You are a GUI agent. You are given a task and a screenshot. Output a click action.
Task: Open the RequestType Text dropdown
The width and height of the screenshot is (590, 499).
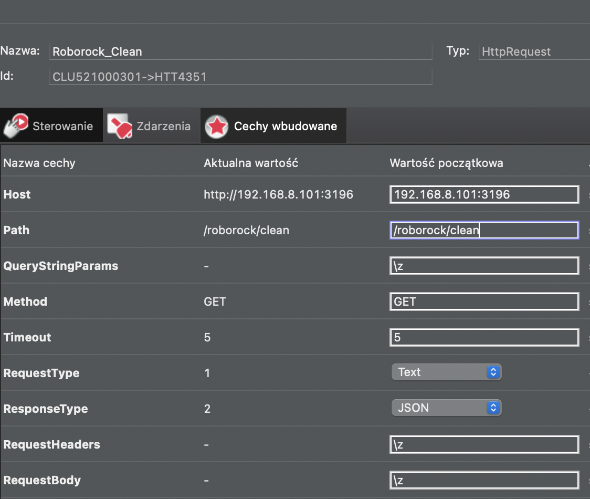point(446,372)
